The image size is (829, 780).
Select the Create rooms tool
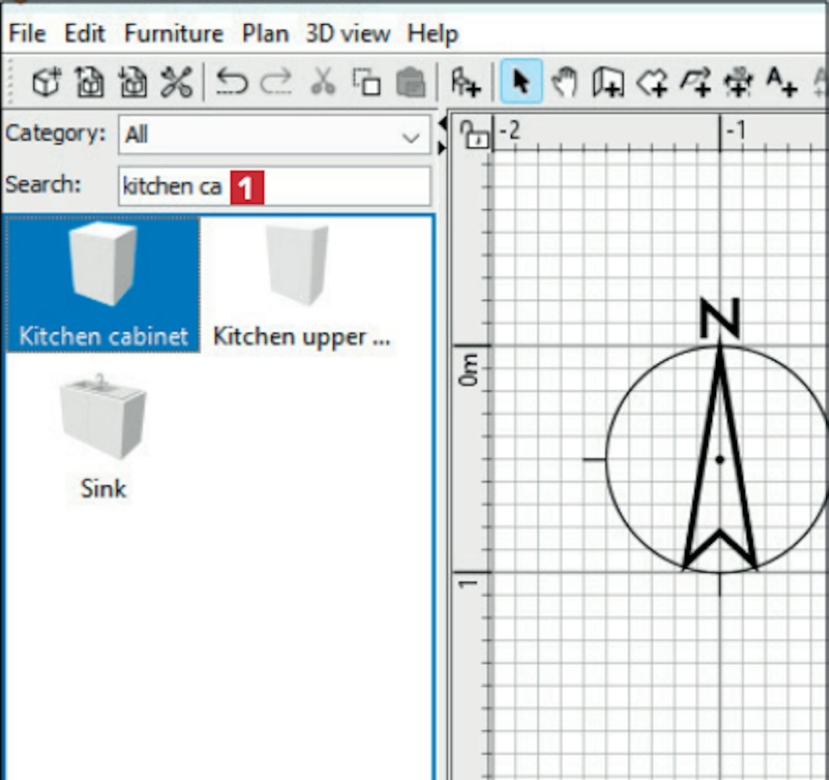click(x=652, y=83)
